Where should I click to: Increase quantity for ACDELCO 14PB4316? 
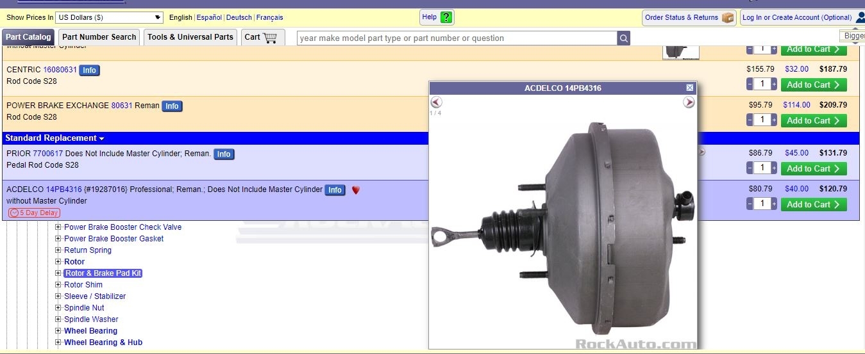[774, 204]
